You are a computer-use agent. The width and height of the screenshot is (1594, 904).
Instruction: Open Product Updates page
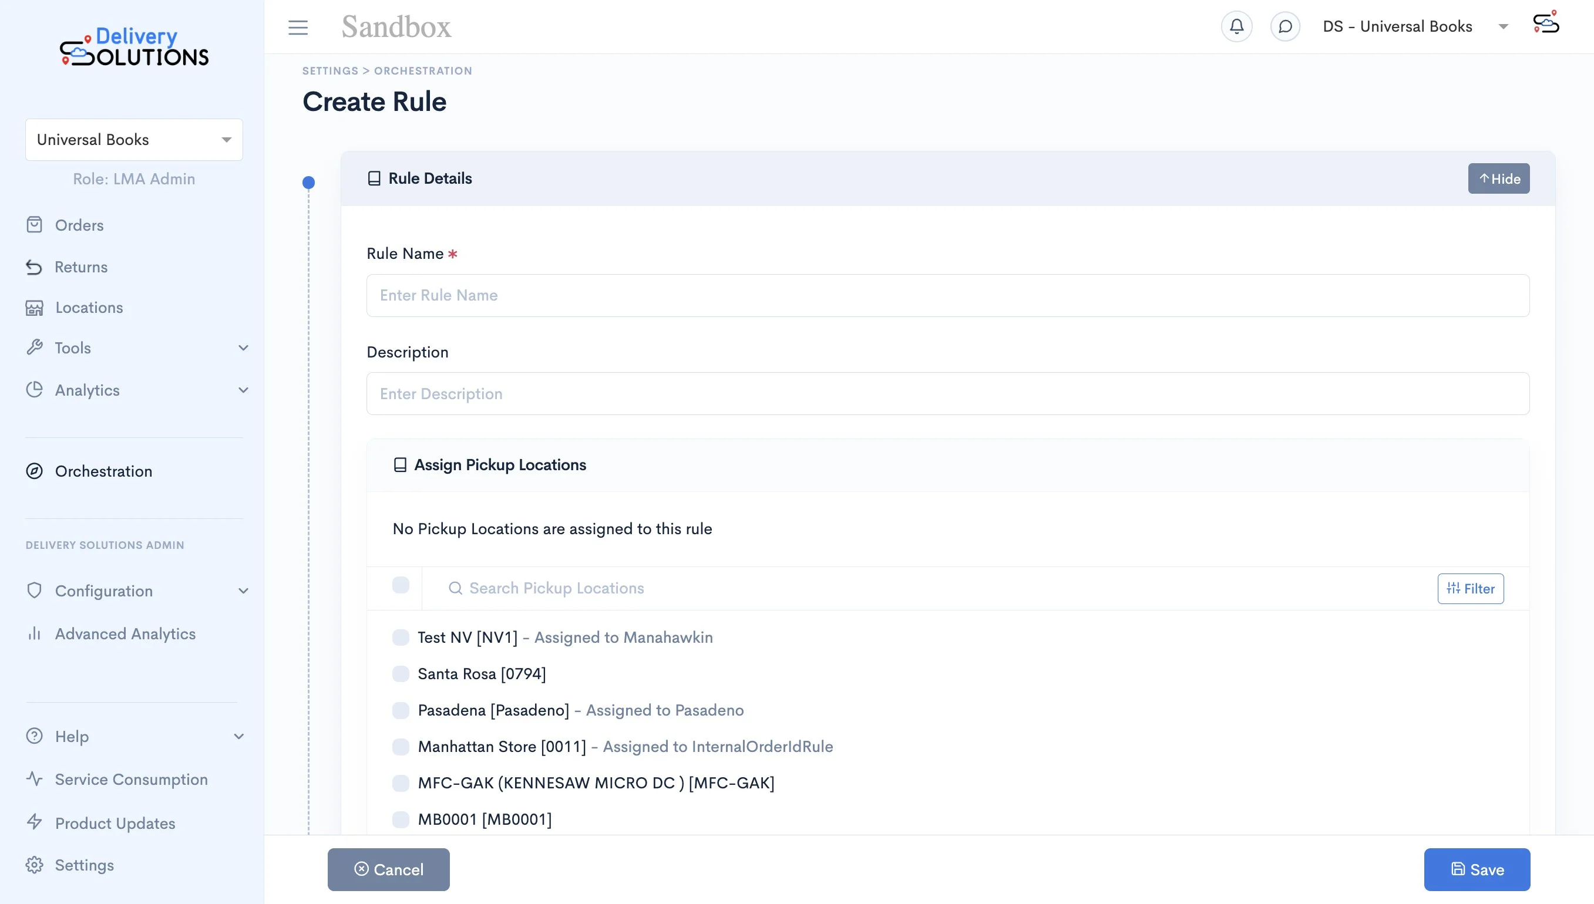click(115, 823)
